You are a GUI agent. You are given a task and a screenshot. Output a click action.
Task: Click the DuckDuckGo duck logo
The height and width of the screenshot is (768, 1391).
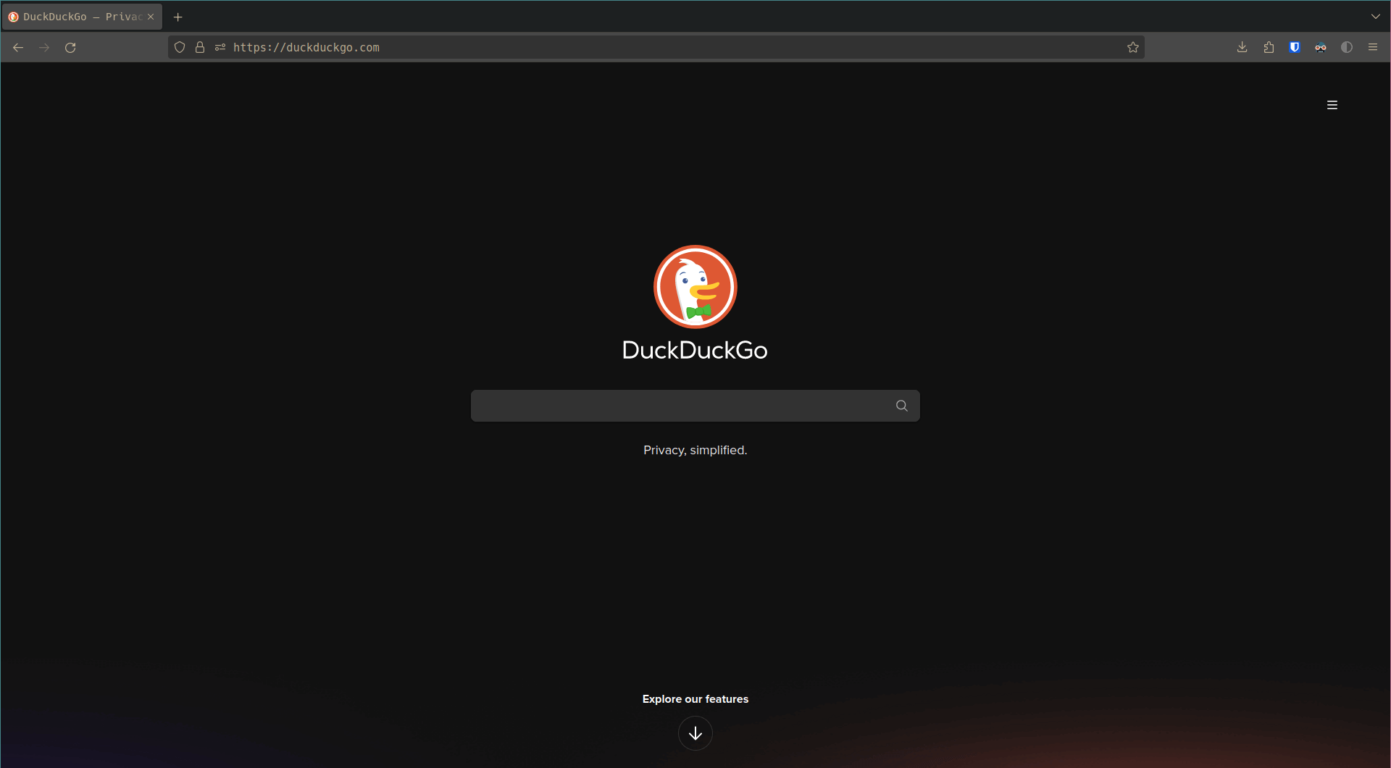[695, 287]
